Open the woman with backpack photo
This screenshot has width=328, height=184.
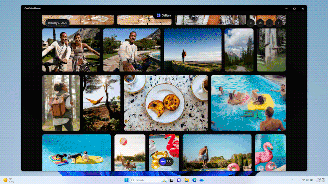[x=61, y=103]
